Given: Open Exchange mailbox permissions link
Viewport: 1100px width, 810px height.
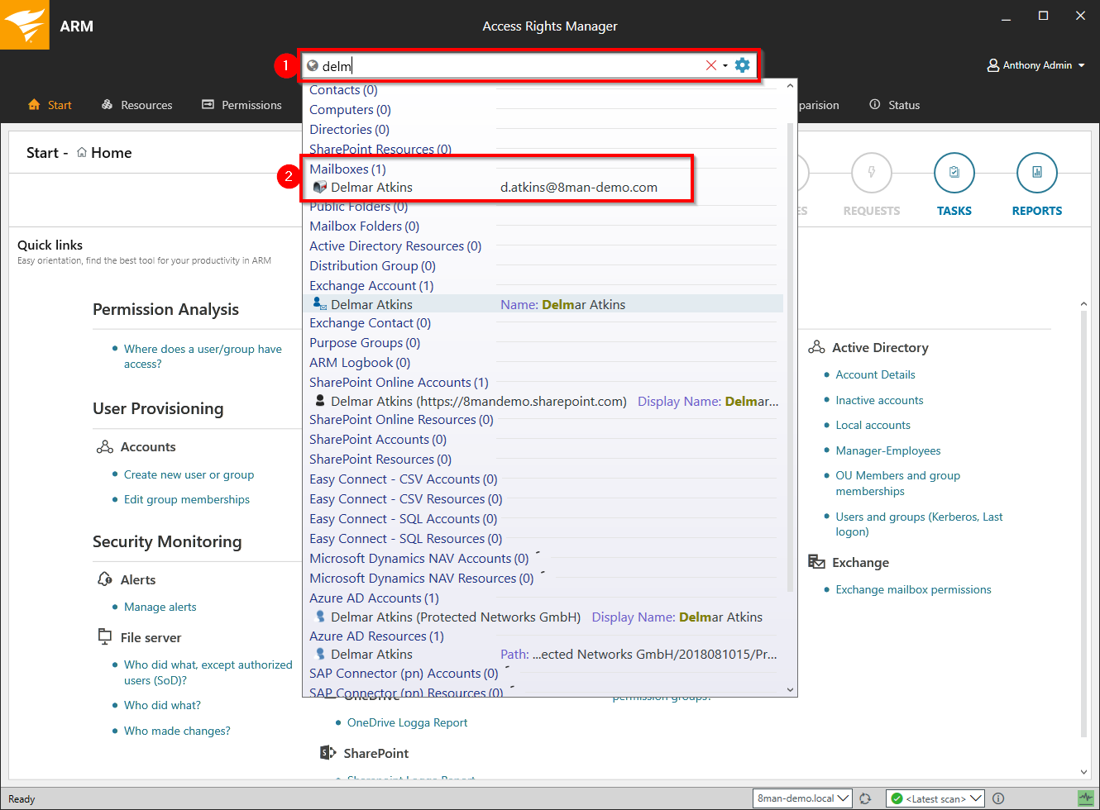Looking at the screenshot, I should coord(913,589).
